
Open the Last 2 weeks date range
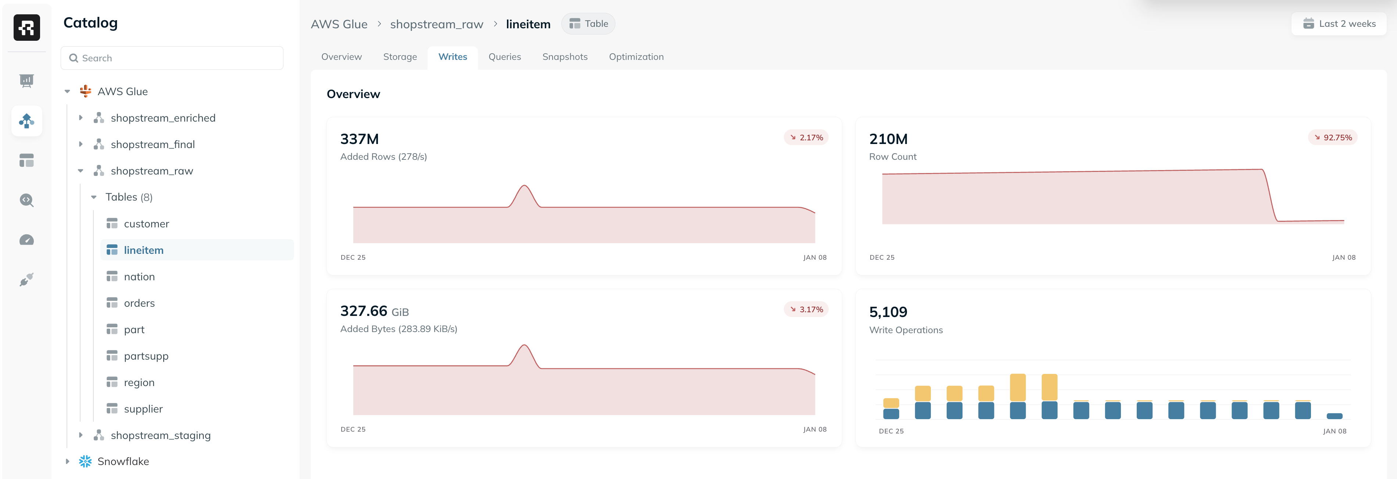tap(1339, 24)
